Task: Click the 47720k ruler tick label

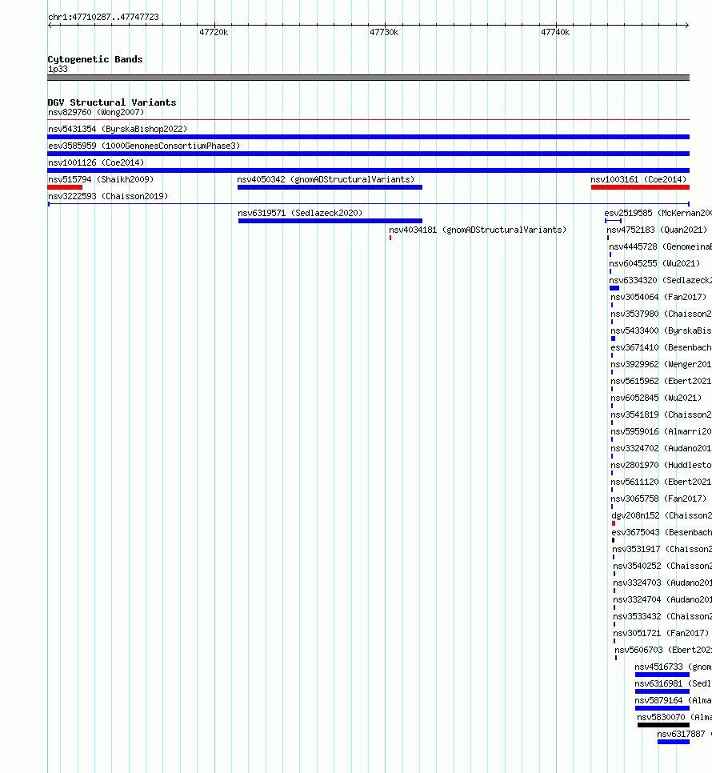Action: coord(214,33)
